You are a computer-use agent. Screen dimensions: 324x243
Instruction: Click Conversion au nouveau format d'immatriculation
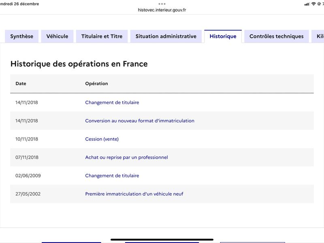pyautogui.click(x=140, y=121)
